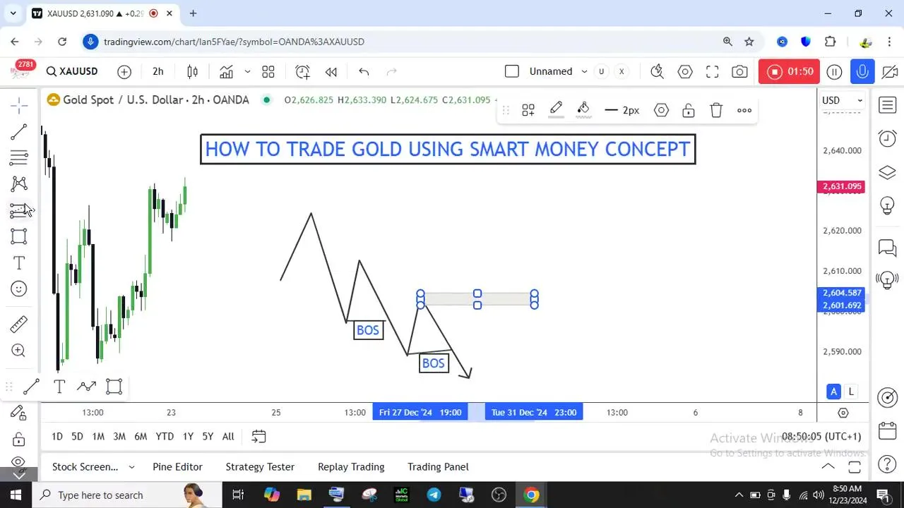Click the pencil border color tool
904x508 pixels.
556,109
